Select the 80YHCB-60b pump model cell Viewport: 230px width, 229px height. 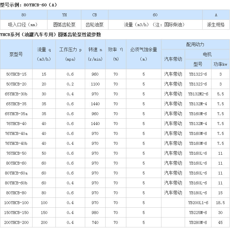pos(16,183)
